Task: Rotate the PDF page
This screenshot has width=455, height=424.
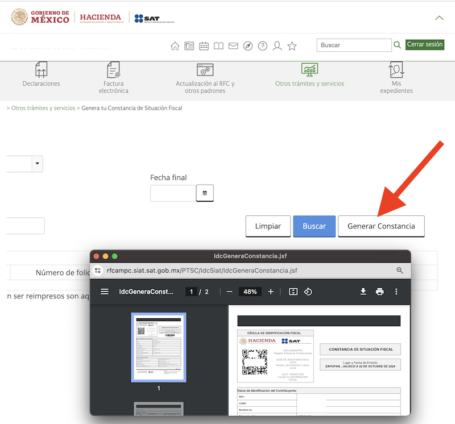Action: point(308,292)
